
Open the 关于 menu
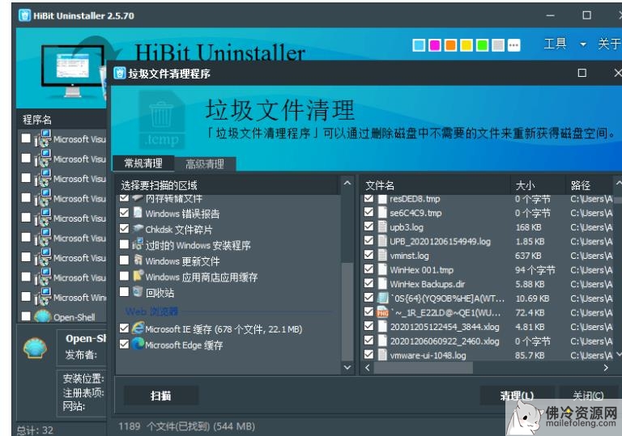[x=608, y=44]
